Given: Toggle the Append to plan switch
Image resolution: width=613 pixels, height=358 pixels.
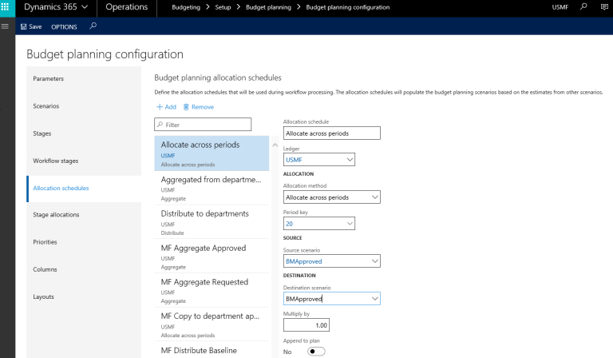Looking at the screenshot, I should 317,351.
